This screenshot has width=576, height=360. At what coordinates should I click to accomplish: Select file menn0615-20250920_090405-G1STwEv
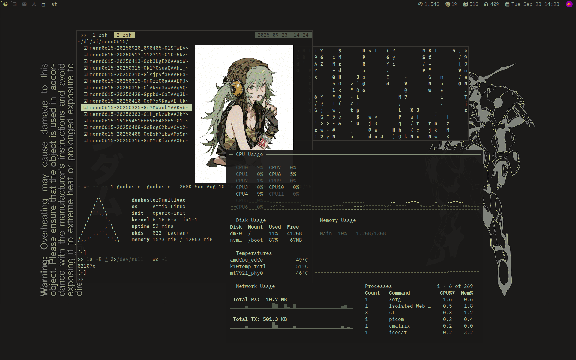(139, 48)
